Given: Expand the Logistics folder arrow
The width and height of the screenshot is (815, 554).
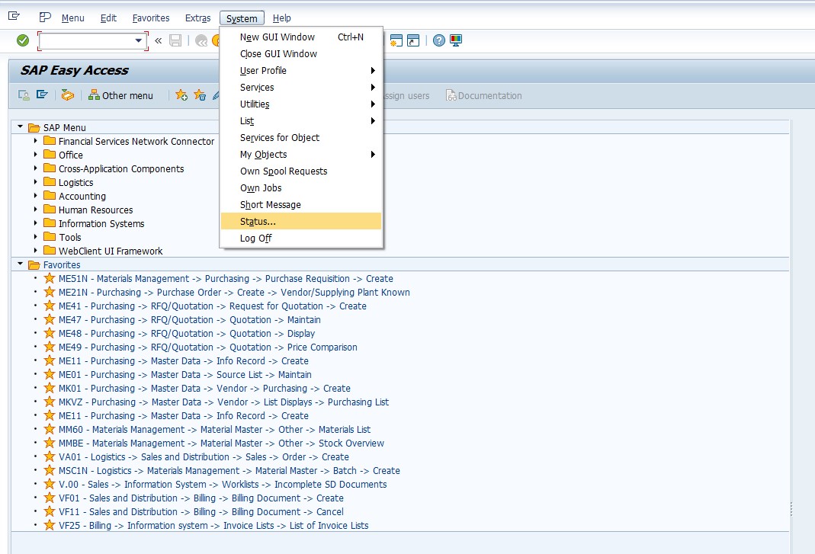Looking at the screenshot, I should [35, 181].
